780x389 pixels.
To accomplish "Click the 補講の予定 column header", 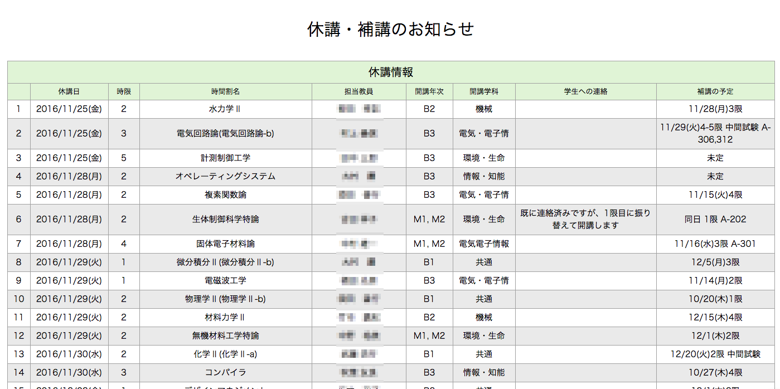I will pos(715,91).
